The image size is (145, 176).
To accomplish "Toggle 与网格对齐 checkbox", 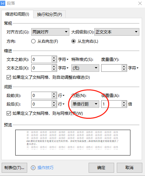I will pyautogui.click(x=9, y=113).
